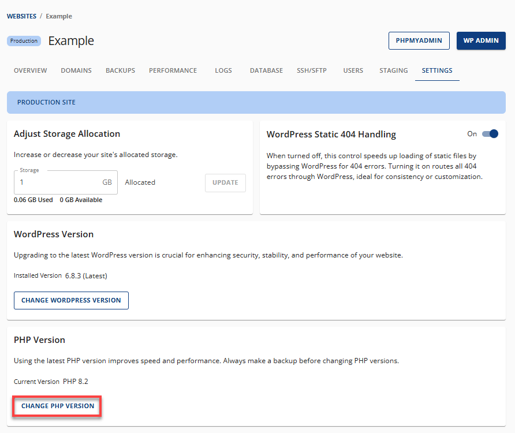This screenshot has height=433, width=515.
Task: View the Performance tab
Action: point(173,70)
